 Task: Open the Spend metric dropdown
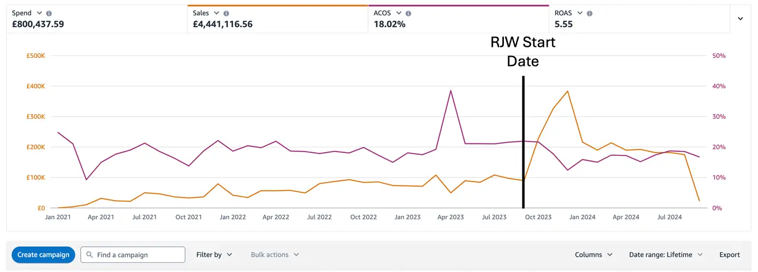[x=39, y=13]
